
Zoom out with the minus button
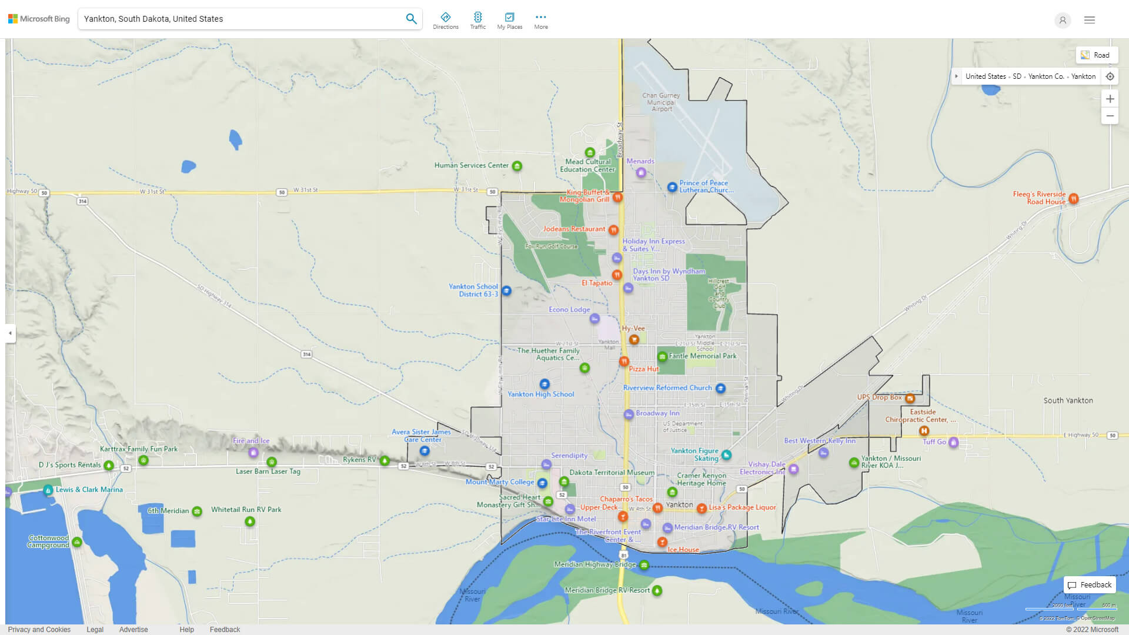point(1110,116)
